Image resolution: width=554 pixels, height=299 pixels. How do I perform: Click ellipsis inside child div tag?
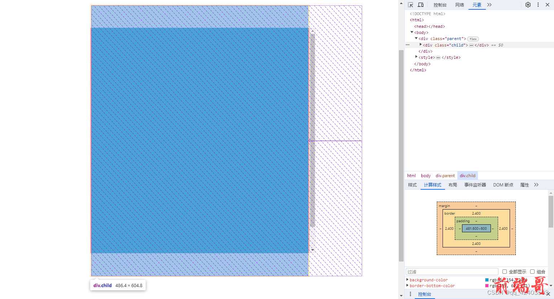coord(471,45)
